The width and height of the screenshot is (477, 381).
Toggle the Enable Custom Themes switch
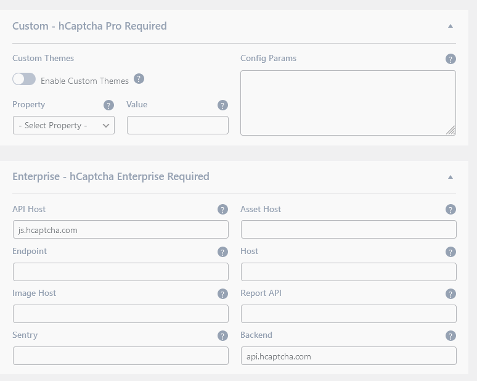coord(24,80)
